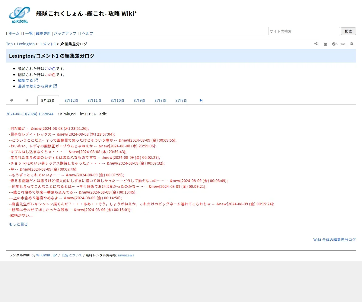Open Wiki 全体の編集差分ログ link
The width and height of the screenshot is (362, 302).
click(x=335, y=239)
